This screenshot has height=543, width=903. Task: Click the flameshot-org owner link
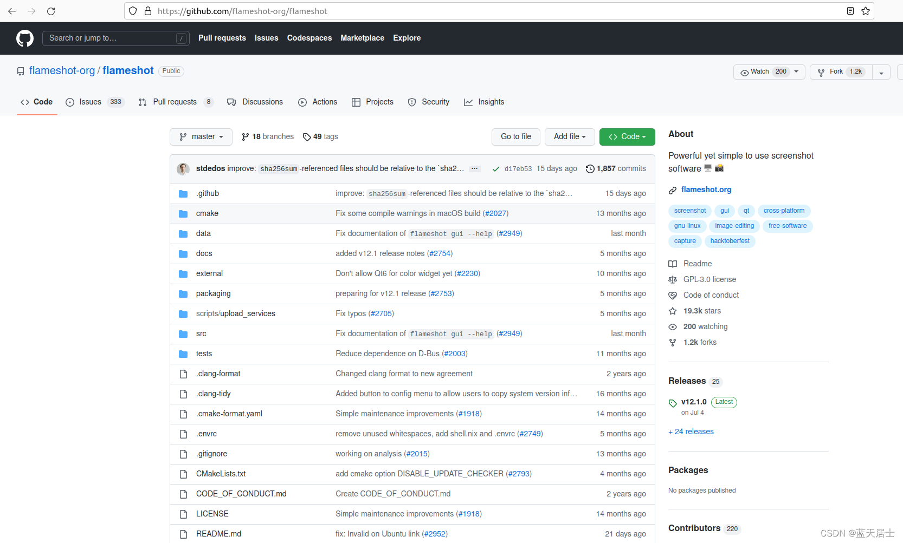[x=62, y=71]
